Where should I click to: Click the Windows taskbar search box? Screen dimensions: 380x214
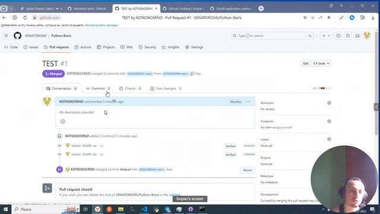coord(46,209)
